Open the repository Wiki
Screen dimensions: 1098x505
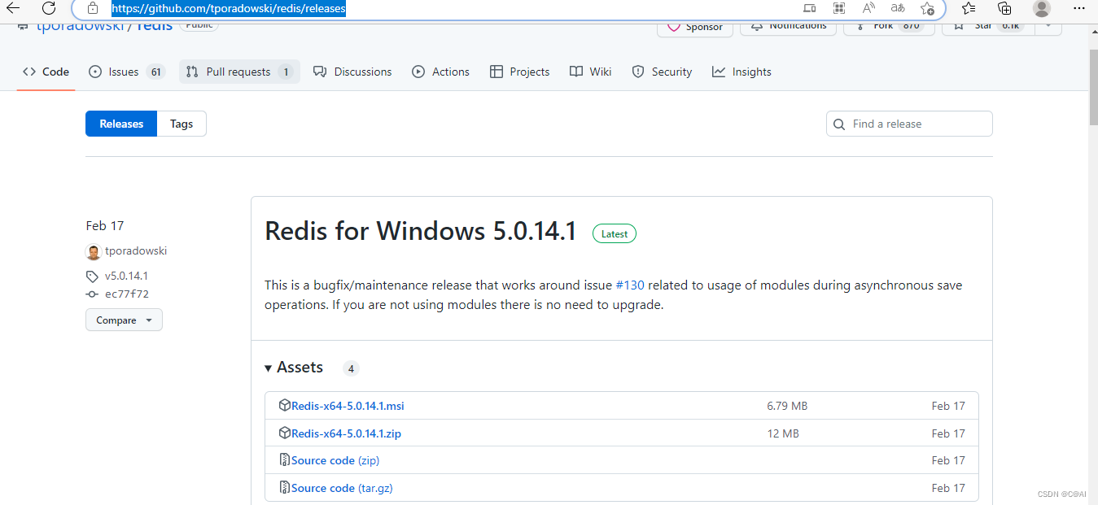[590, 72]
